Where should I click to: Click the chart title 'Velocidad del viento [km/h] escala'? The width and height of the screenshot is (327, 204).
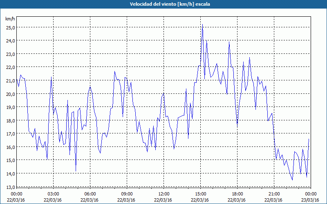coord(170,4)
